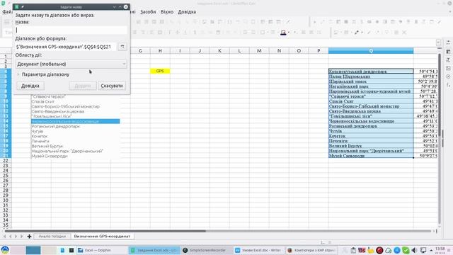Open the Functions deck in the sidebar
The height and width of the screenshot is (255, 453).
(x=448, y=85)
